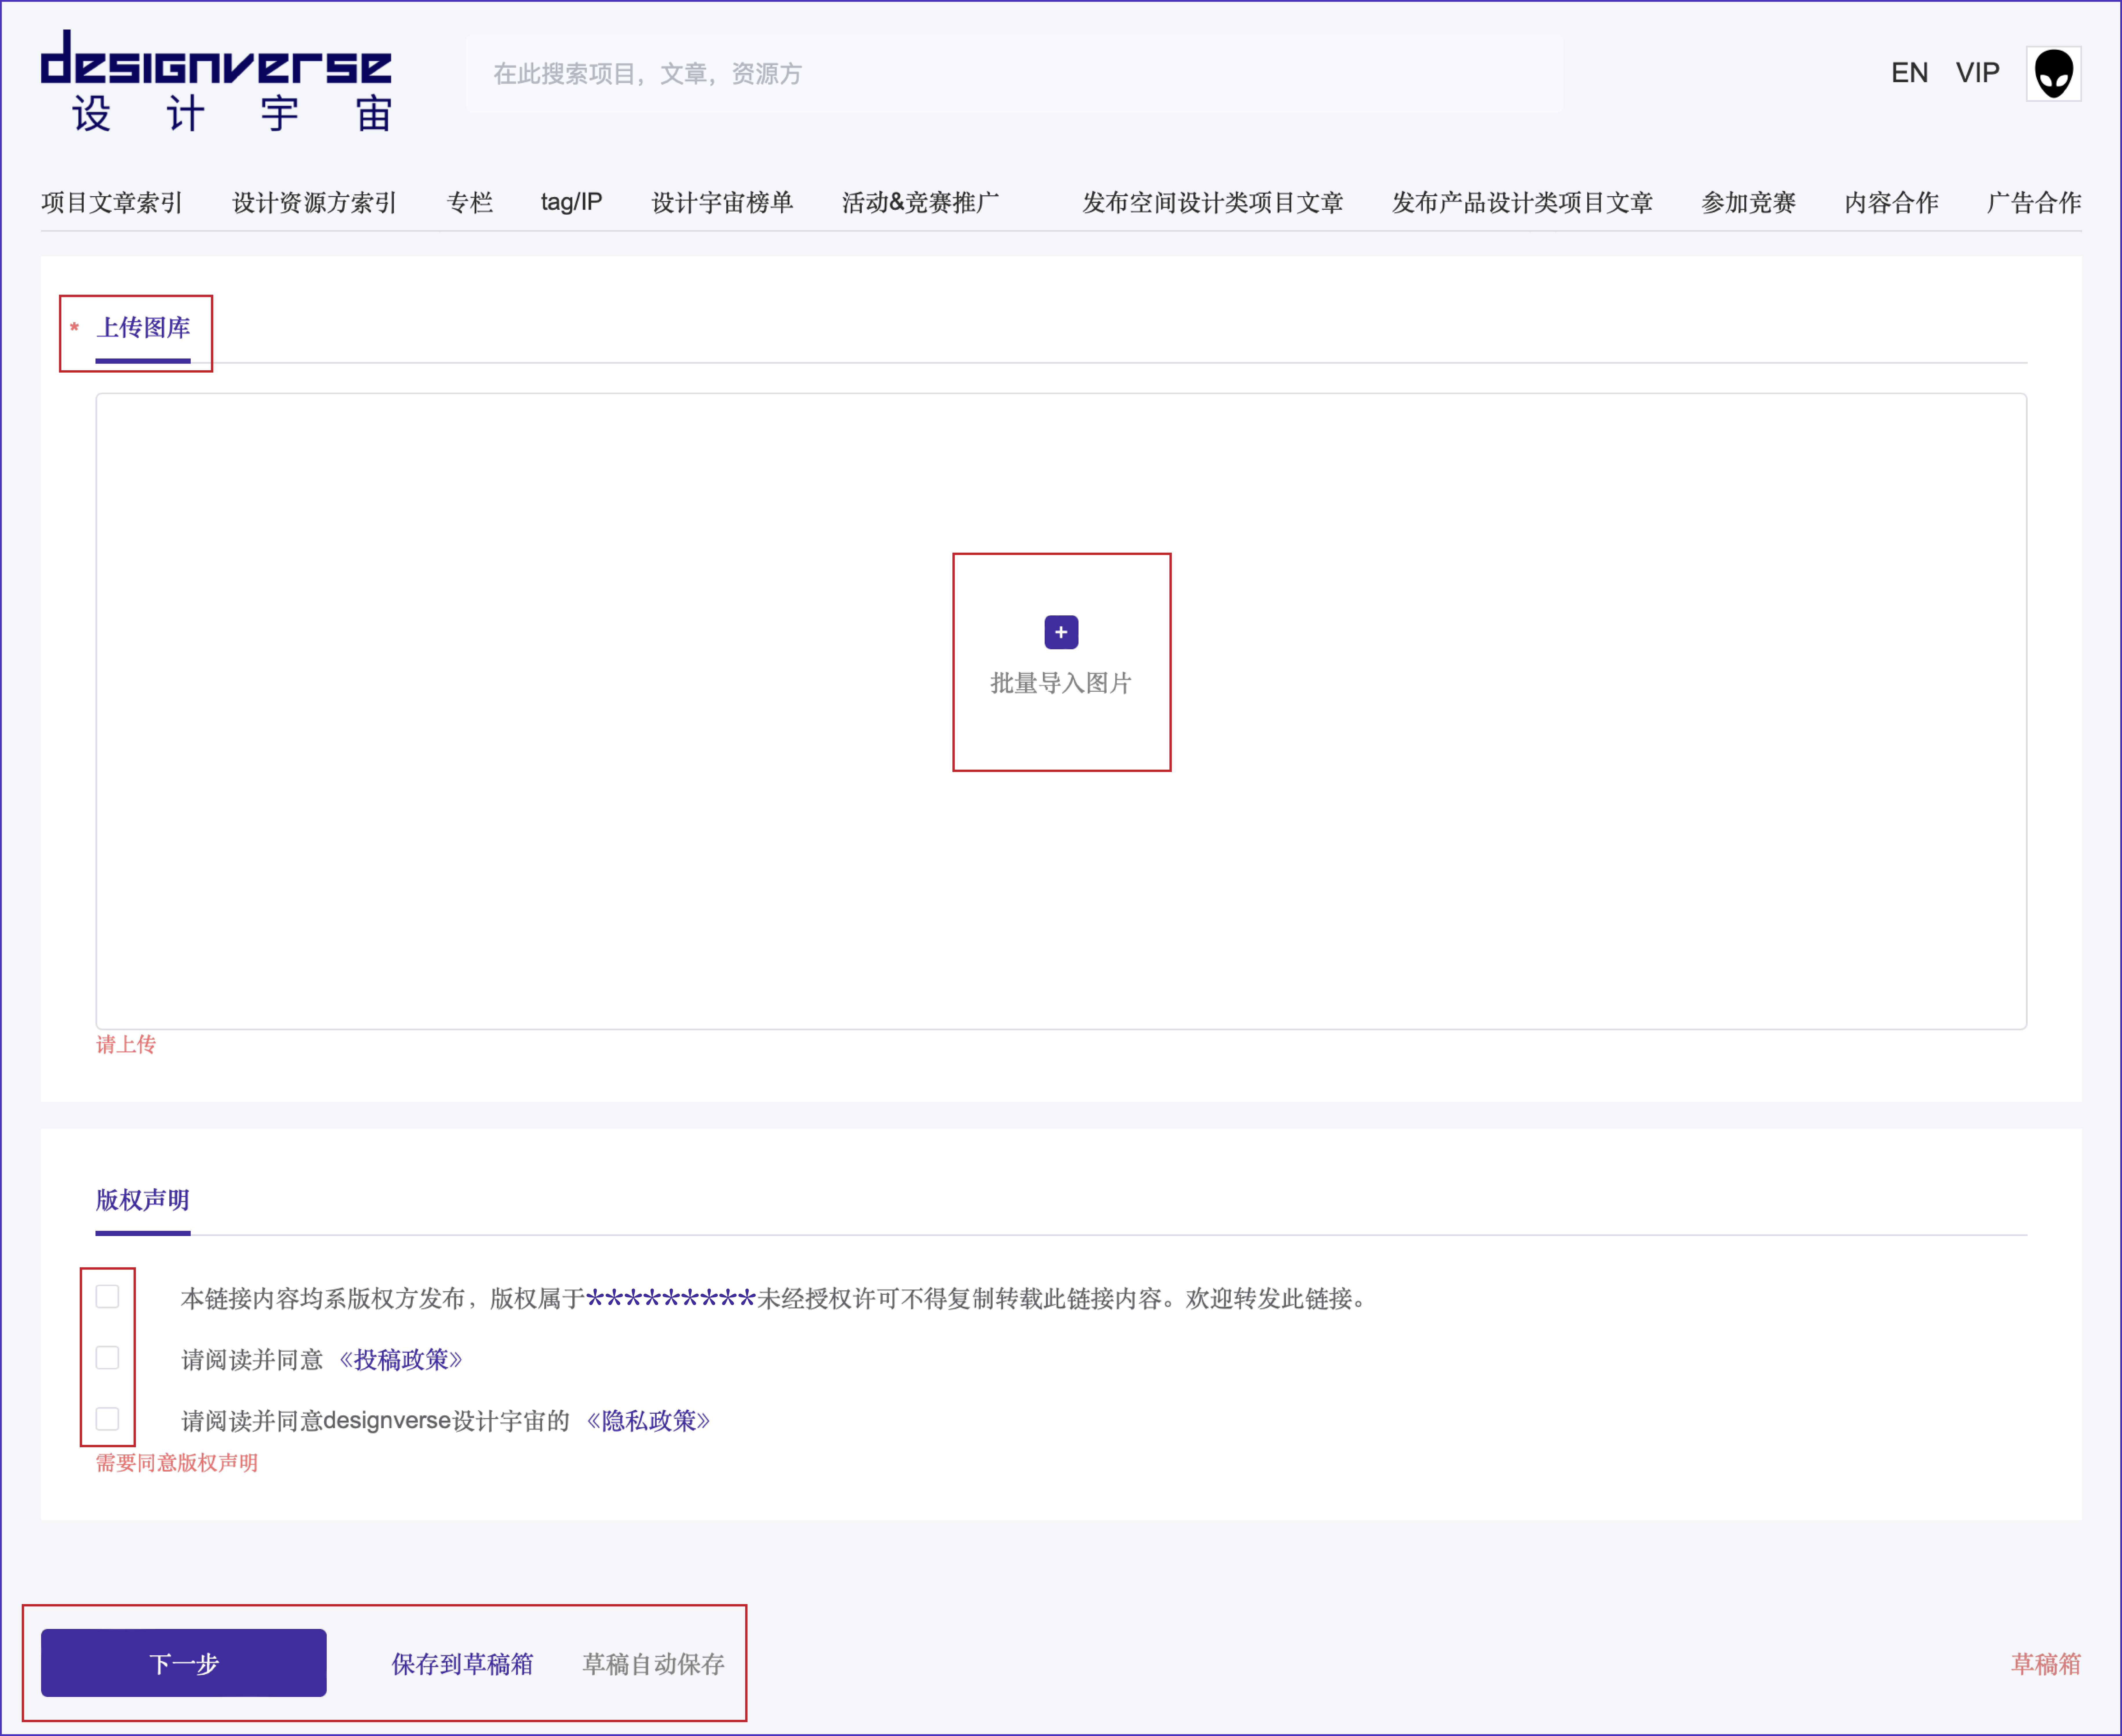2122x1736 pixels.
Task: Click the designverse logo
Action: pos(216,81)
